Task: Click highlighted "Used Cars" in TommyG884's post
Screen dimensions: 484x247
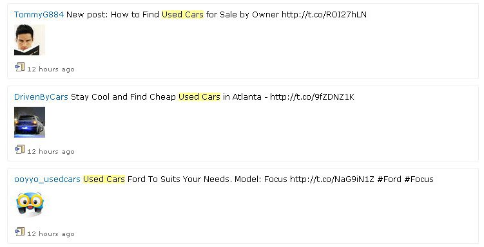Action: tap(183, 15)
